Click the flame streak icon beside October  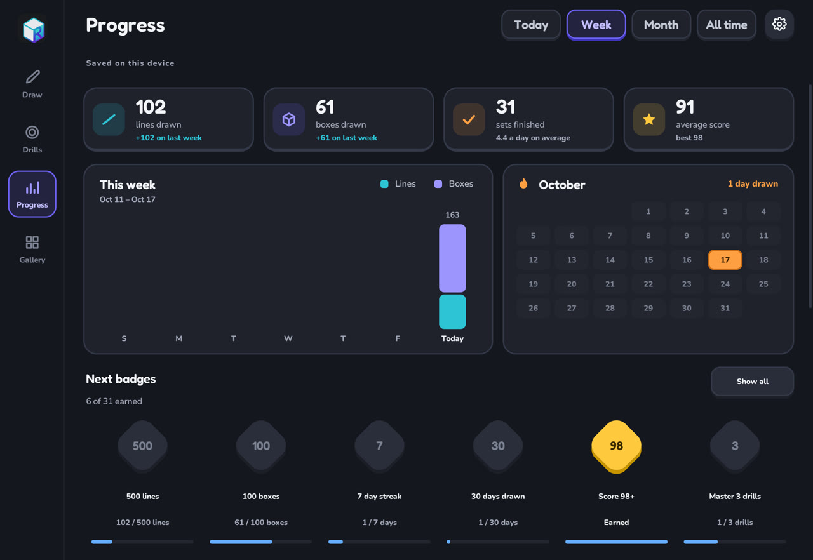(523, 184)
